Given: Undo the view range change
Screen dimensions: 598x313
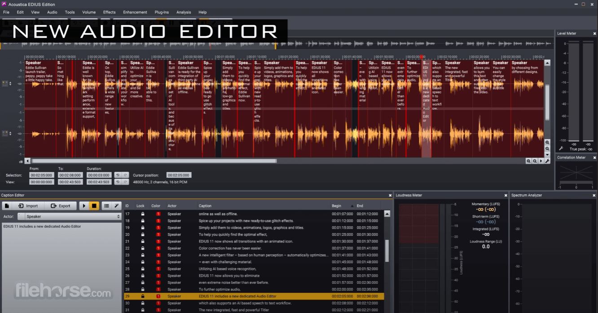Looking at the screenshot, I should point(118,182).
